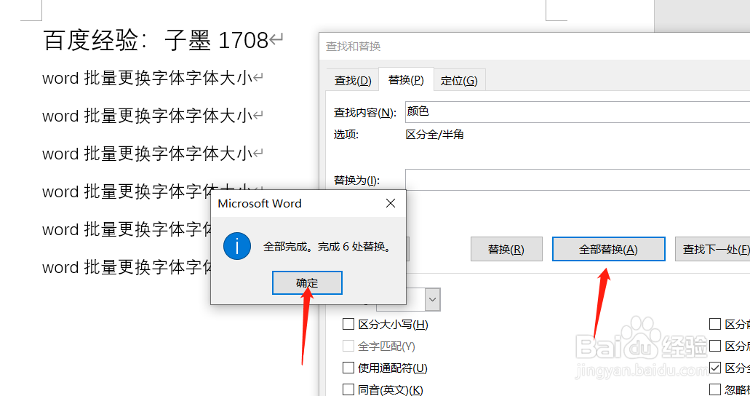Confirm the message with the 确定 button

tap(307, 283)
